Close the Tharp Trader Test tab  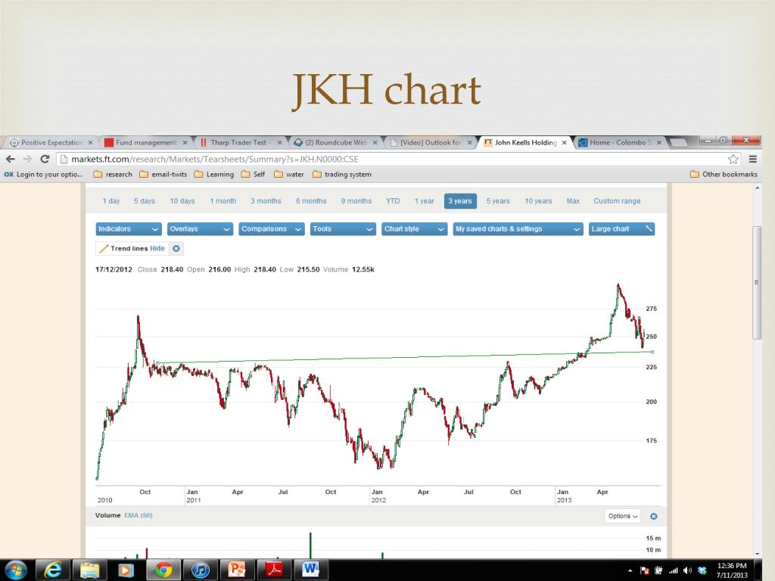pos(279,142)
